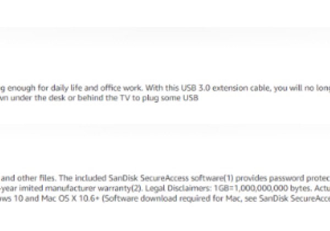Click 'The included' in the SanDisk paragraph
This screenshot has width=330, height=231.
click(x=63, y=178)
